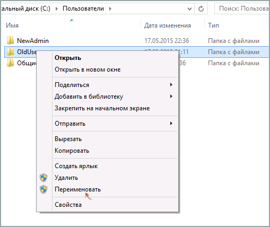Click Папка с файлами in NewAdmin row
Image resolution: width=270 pixels, height=227 pixels.
click(x=233, y=41)
